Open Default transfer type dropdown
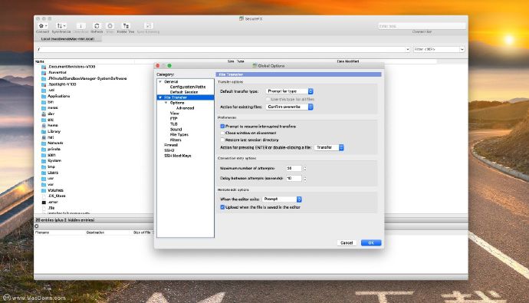 pyautogui.click(x=290, y=91)
